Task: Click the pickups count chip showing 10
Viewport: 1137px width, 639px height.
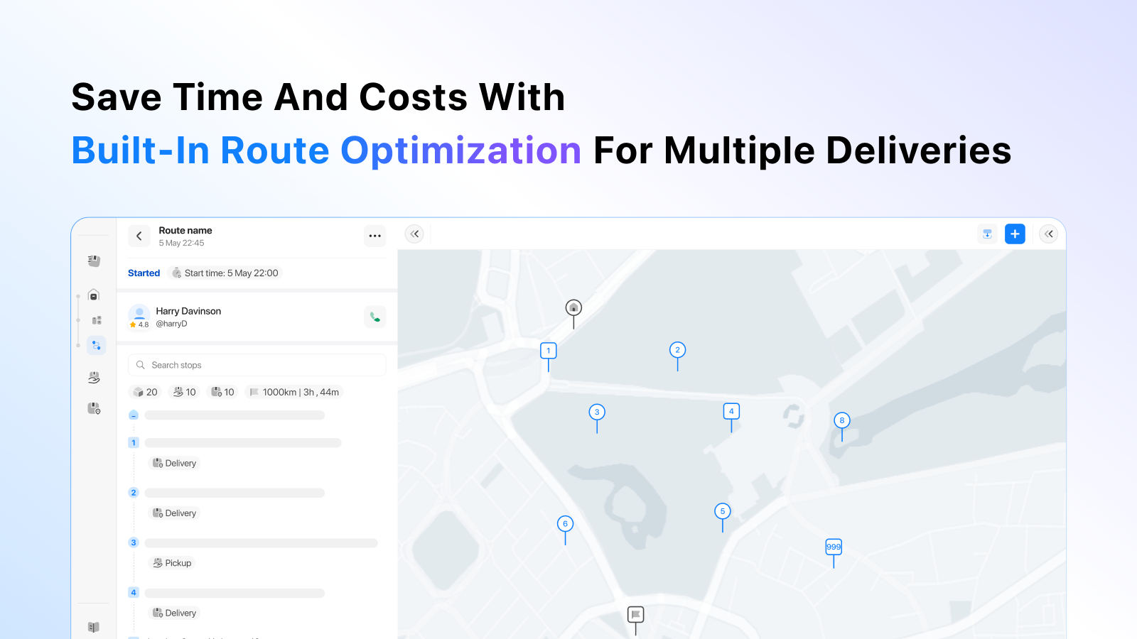Action: click(185, 392)
